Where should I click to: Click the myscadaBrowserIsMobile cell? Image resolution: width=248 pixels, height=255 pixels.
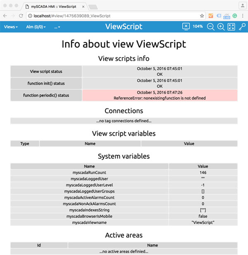tap(89, 216)
